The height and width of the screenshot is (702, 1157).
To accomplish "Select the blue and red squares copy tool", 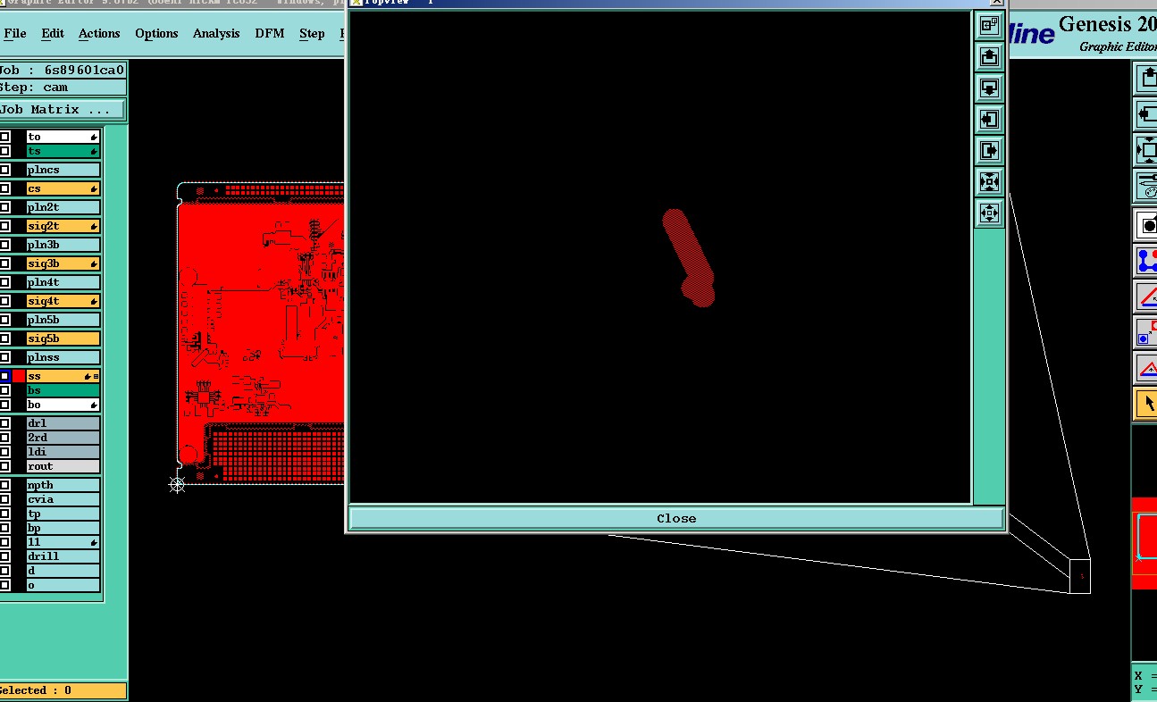I will 1146,331.
